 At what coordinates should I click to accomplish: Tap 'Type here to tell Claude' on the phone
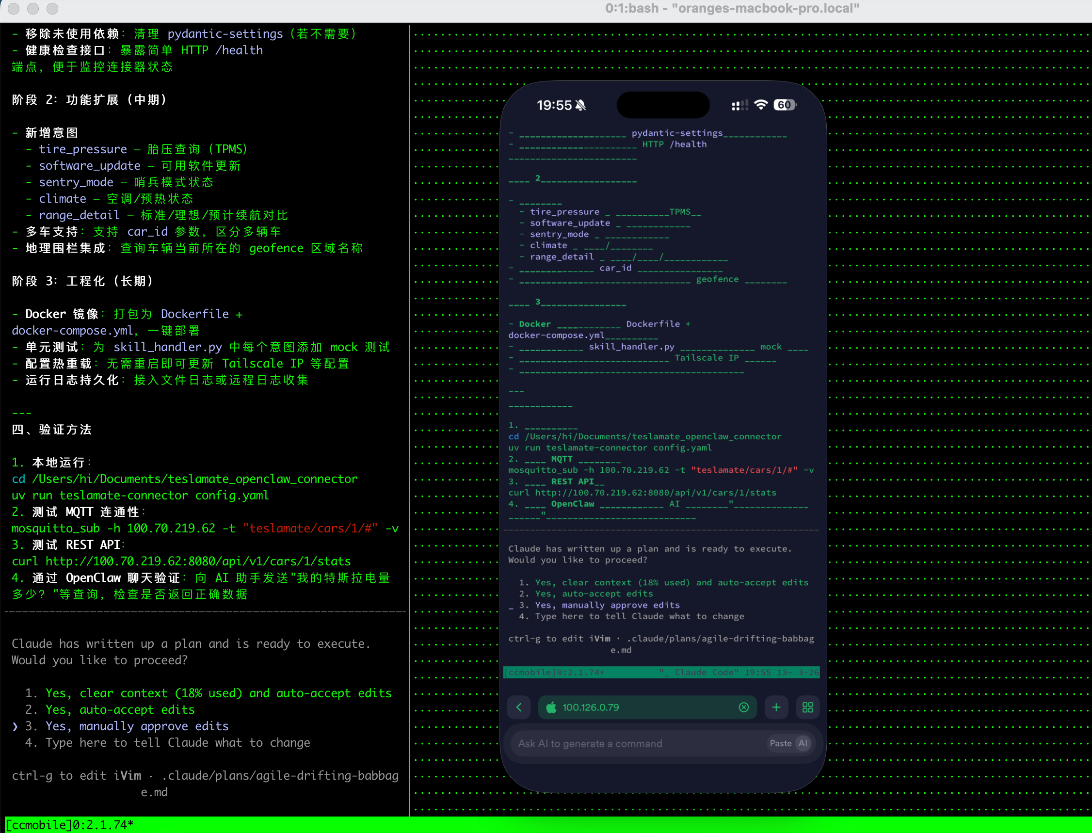[x=631, y=616]
